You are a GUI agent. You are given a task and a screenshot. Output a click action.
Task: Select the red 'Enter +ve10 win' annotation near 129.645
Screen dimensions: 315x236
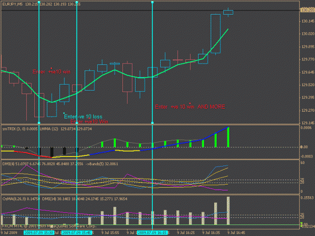(x=51, y=71)
